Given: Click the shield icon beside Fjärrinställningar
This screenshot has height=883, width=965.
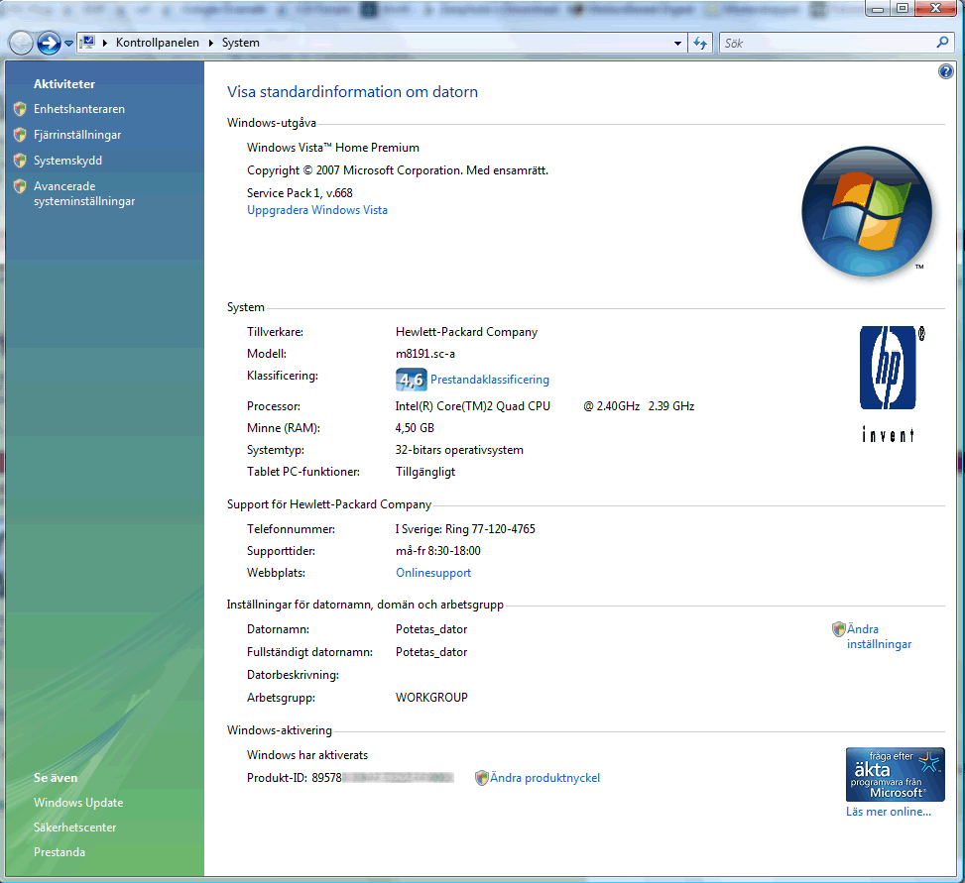Looking at the screenshot, I should (x=20, y=135).
